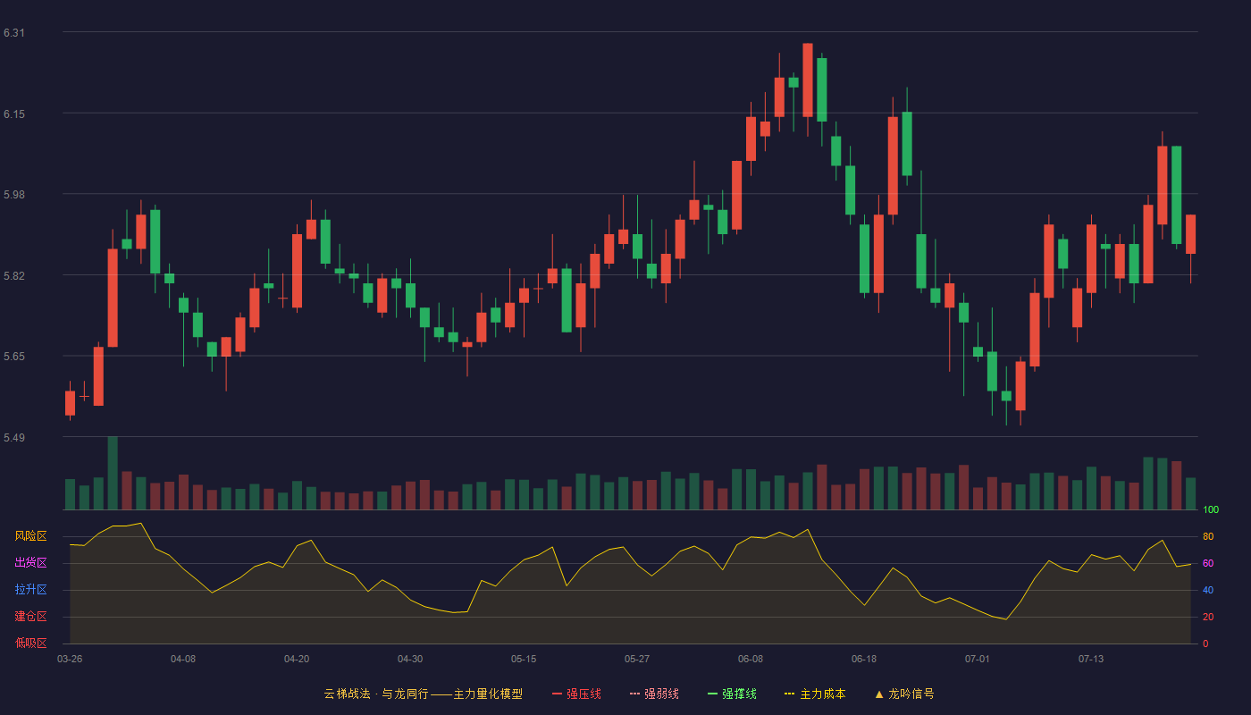The width and height of the screenshot is (1251, 715).
Task: Click the 5.98 price axis label
Action: click(14, 195)
